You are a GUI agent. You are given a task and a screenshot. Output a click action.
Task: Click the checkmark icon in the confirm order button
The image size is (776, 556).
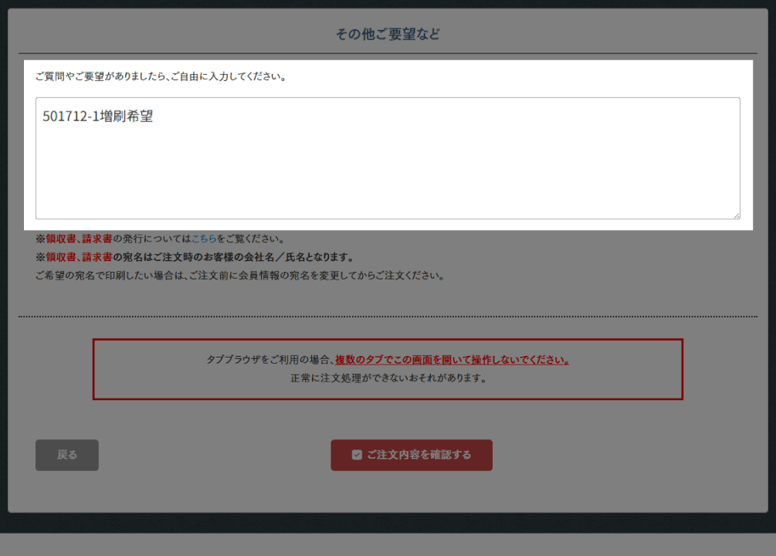tap(357, 455)
